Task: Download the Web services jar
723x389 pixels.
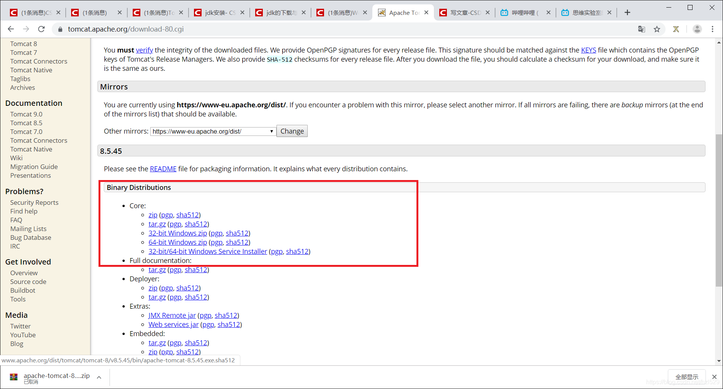Action: point(173,325)
